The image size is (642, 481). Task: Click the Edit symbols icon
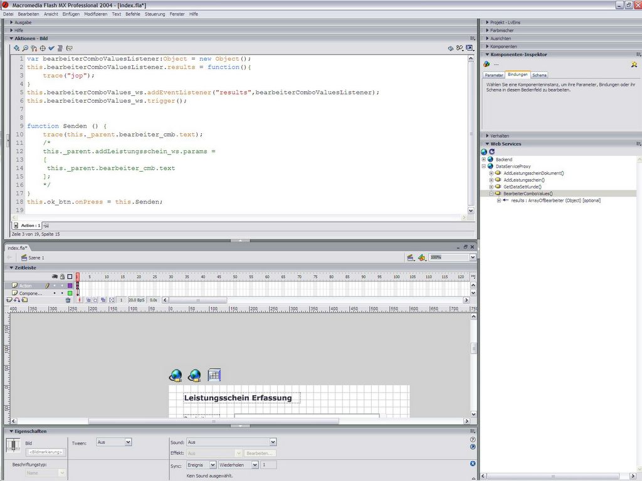422,257
